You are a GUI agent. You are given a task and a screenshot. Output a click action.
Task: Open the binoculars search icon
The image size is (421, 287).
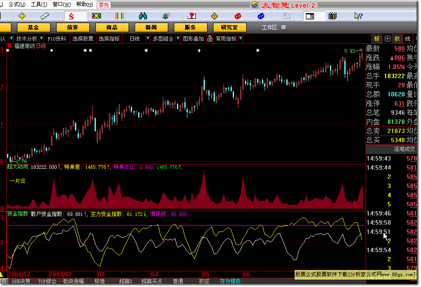[x=143, y=16]
